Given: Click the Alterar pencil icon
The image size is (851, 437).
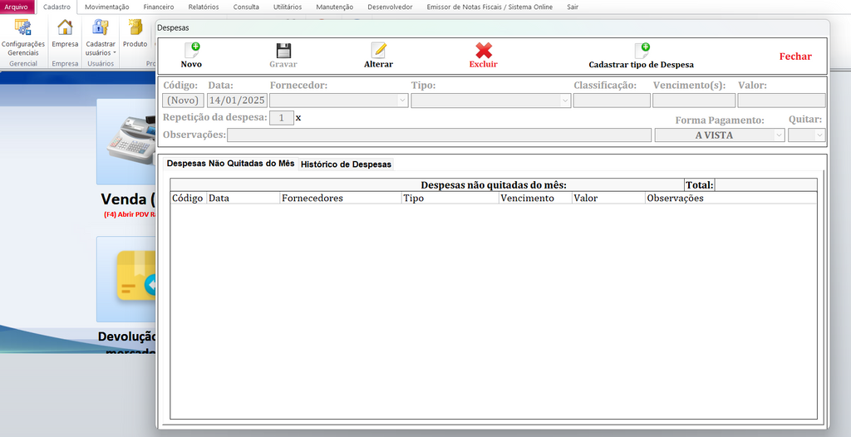Looking at the screenshot, I should 378,51.
